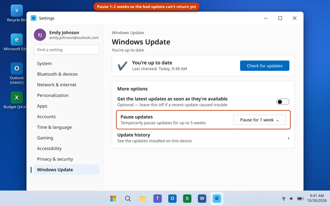Select System in the sidebar
Image resolution: width=330 pixels, height=206 pixels.
click(x=66, y=63)
